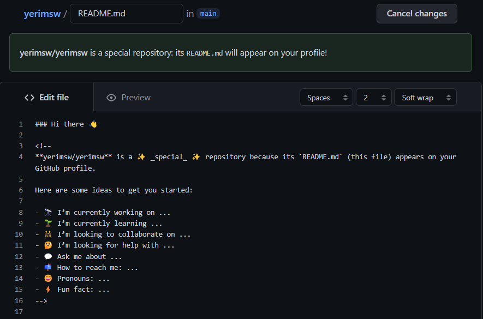This screenshot has height=319, width=483.
Task: Click the smiley emoji on line 14
Action: (48, 278)
